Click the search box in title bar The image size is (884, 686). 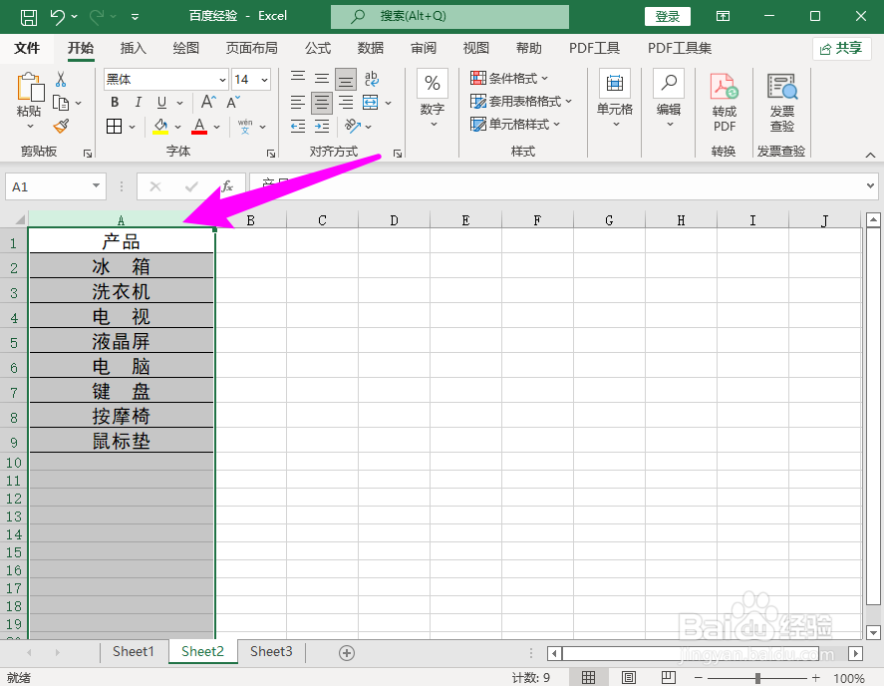click(449, 16)
